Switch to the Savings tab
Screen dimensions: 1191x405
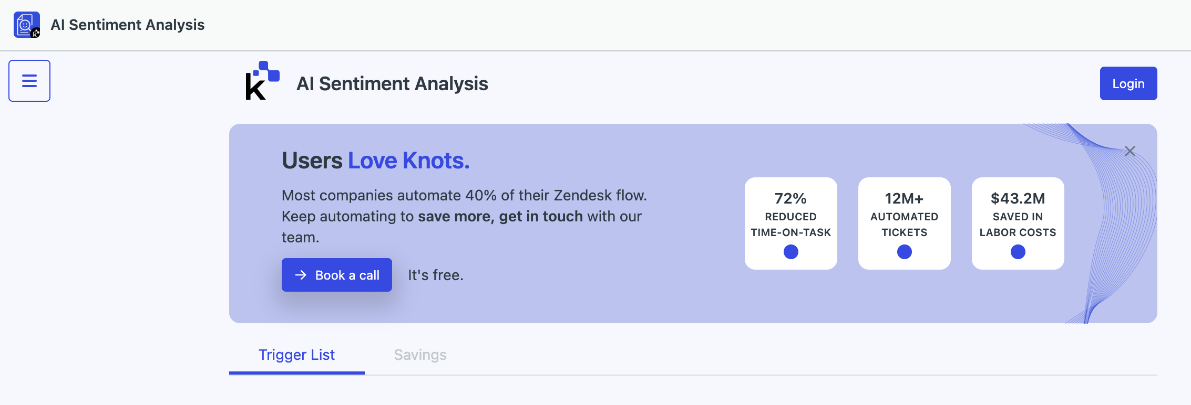tap(420, 355)
